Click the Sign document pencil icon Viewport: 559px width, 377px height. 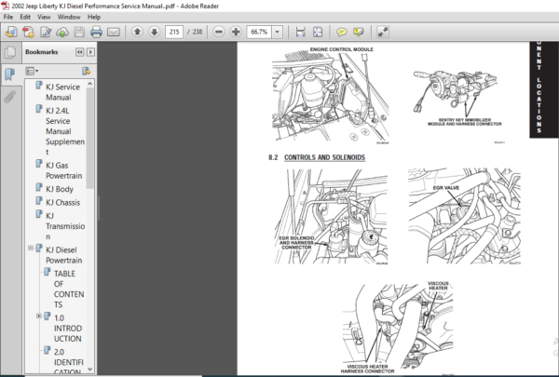coord(46,32)
